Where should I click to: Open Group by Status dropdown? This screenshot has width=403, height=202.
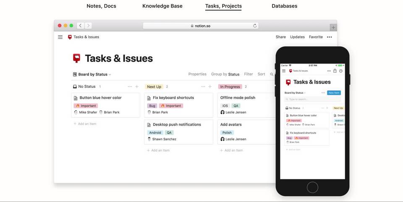[x=225, y=74]
